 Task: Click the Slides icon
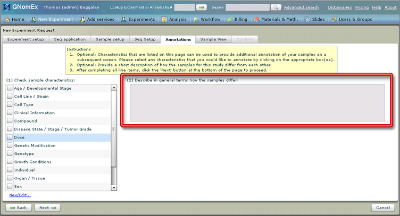(x=307, y=19)
